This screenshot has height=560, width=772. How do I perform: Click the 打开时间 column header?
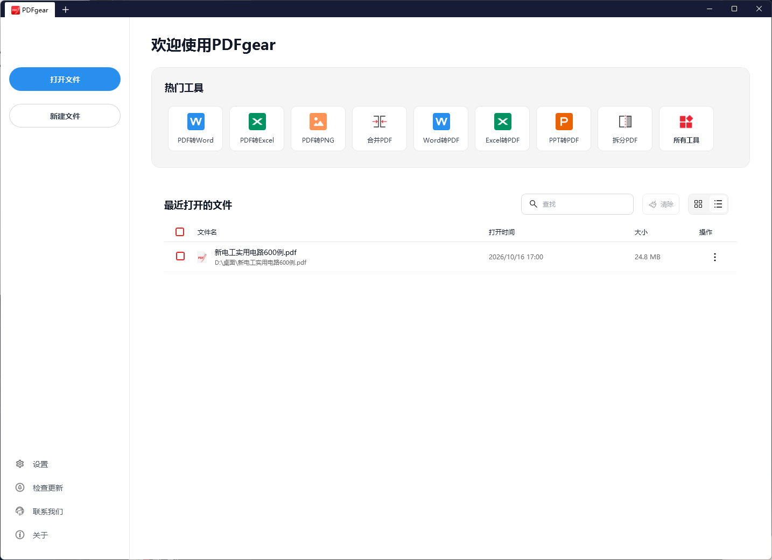click(502, 232)
